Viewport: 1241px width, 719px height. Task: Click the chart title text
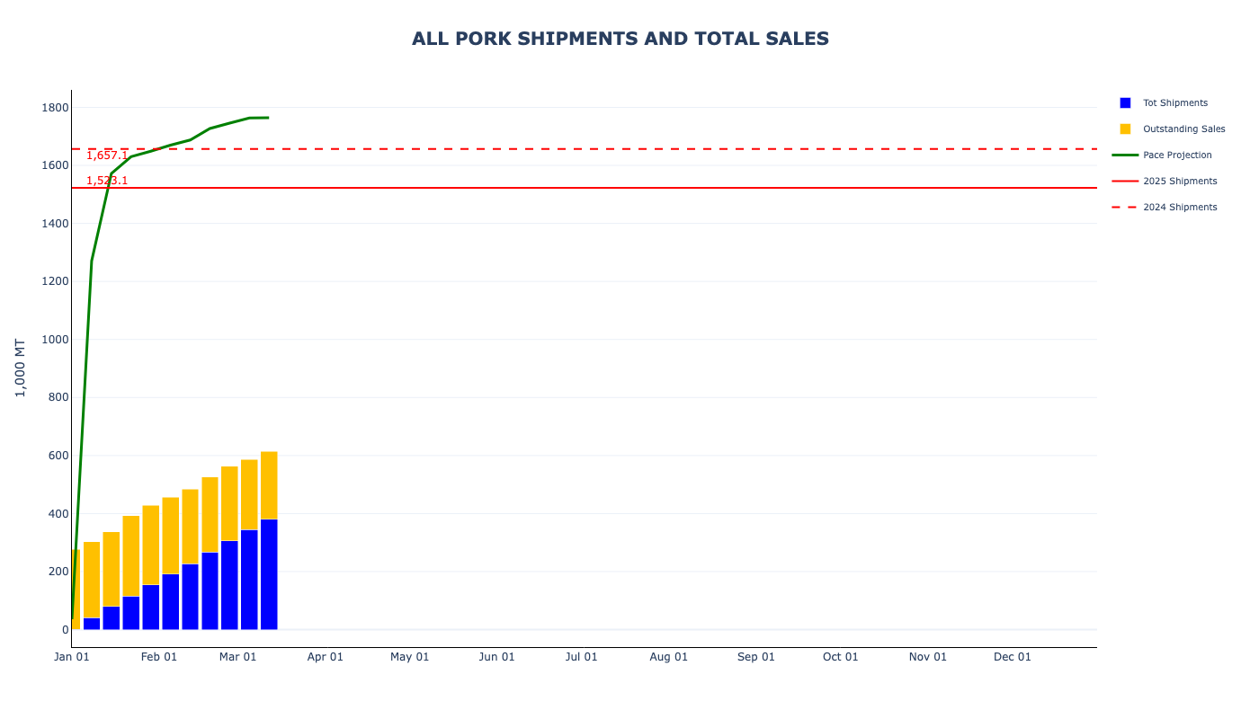point(620,39)
